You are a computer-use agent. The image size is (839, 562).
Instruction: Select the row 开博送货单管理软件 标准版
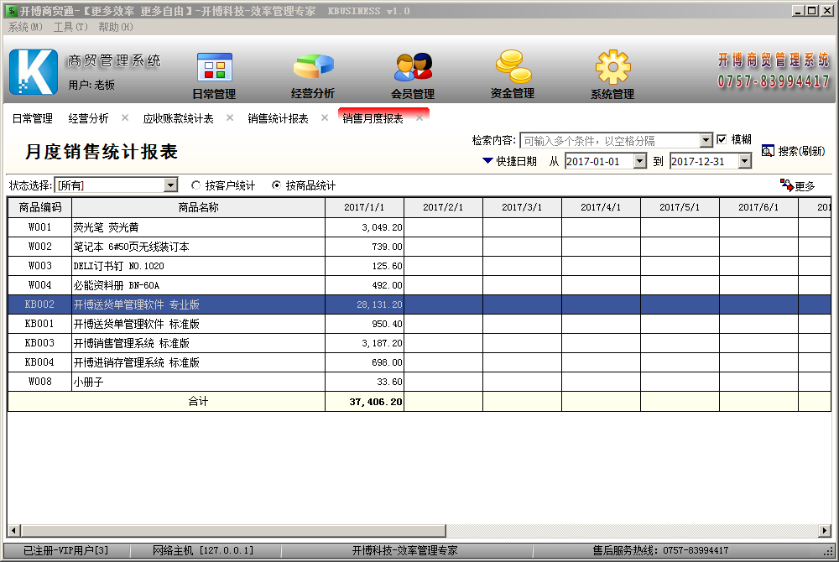pyautogui.click(x=419, y=324)
